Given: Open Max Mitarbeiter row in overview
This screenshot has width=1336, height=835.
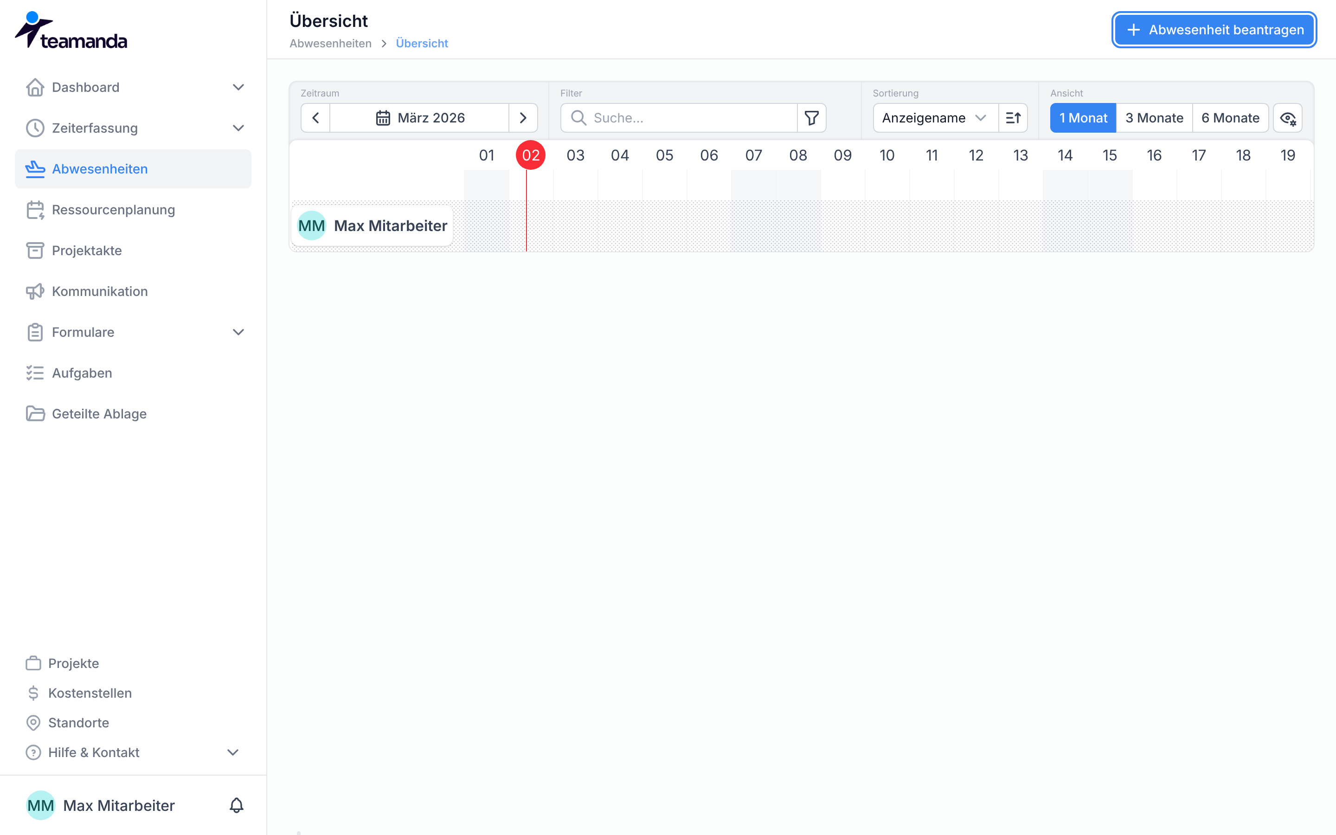Looking at the screenshot, I should pos(373,226).
